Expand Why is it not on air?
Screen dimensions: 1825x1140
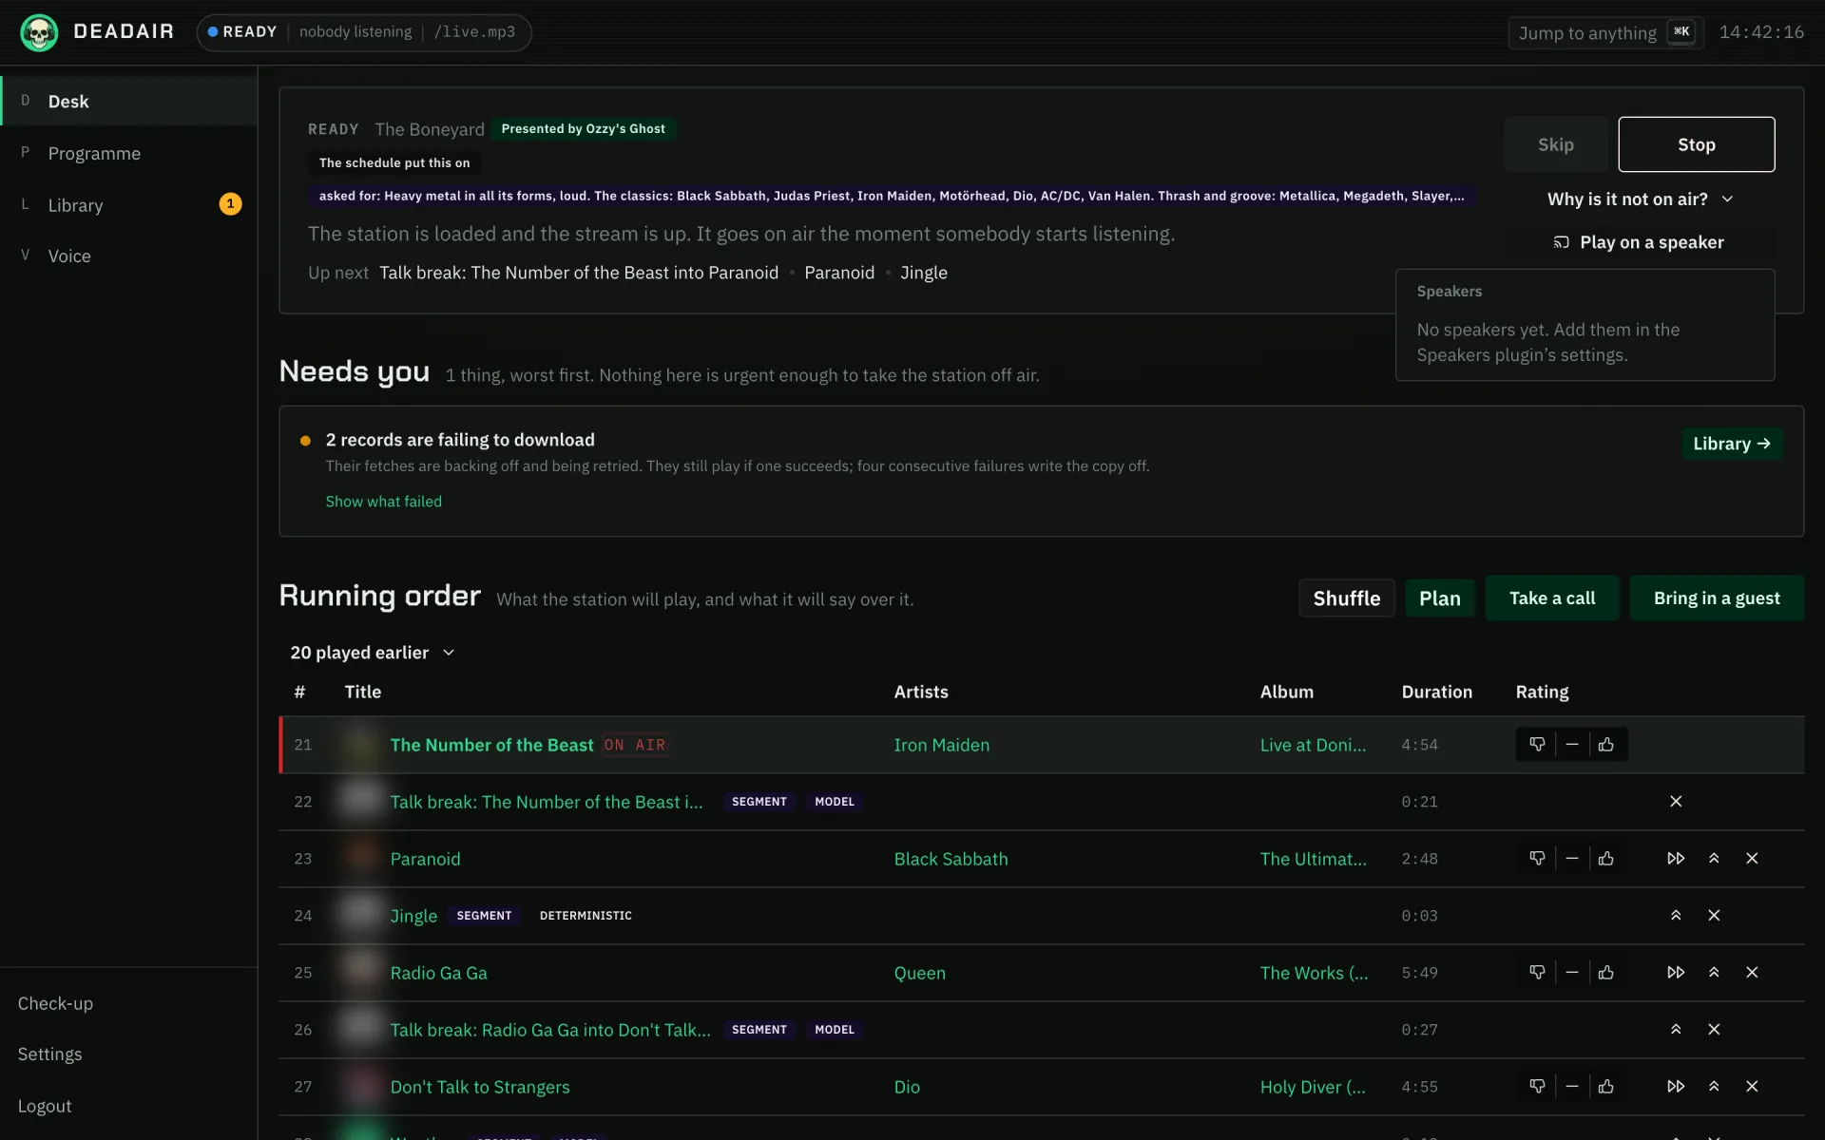(x=1640, y=199)
